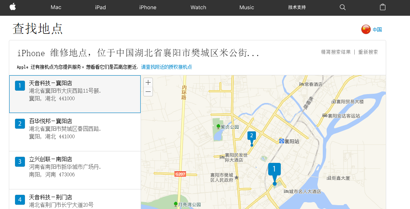Click the number 3 badge in results list
The image size is (410, 209).
click(x=20, y=162)
